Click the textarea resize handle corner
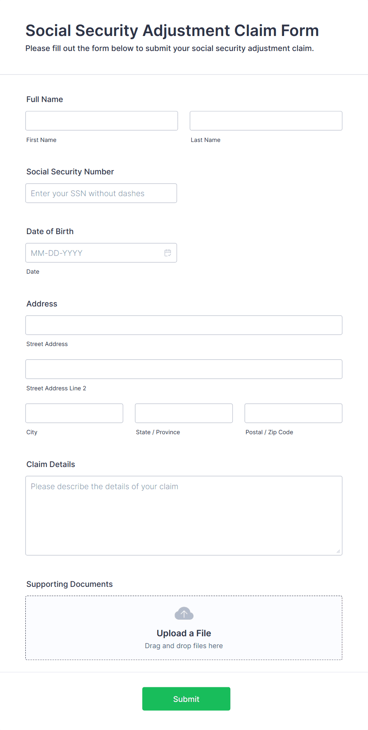This screenshot has width=368, height=730. [338, 551]
